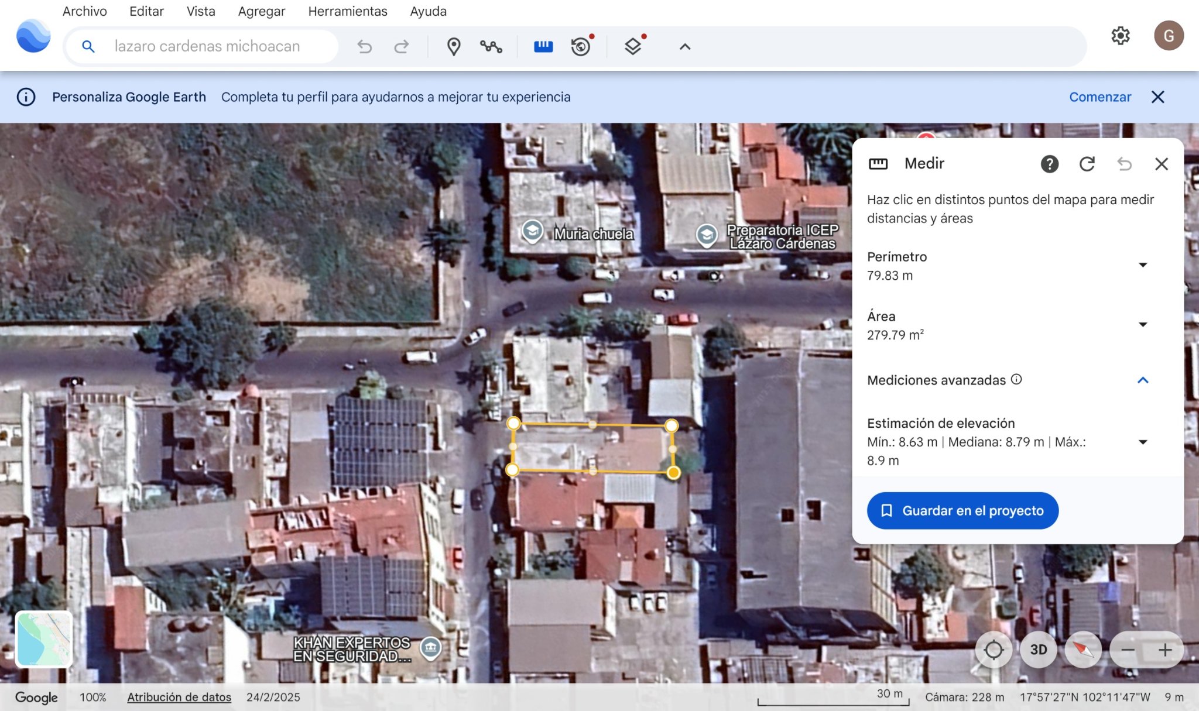Click the 30 m scale bar
The width and height of the screenshot is (1199, 711).
tap(833, 697)
